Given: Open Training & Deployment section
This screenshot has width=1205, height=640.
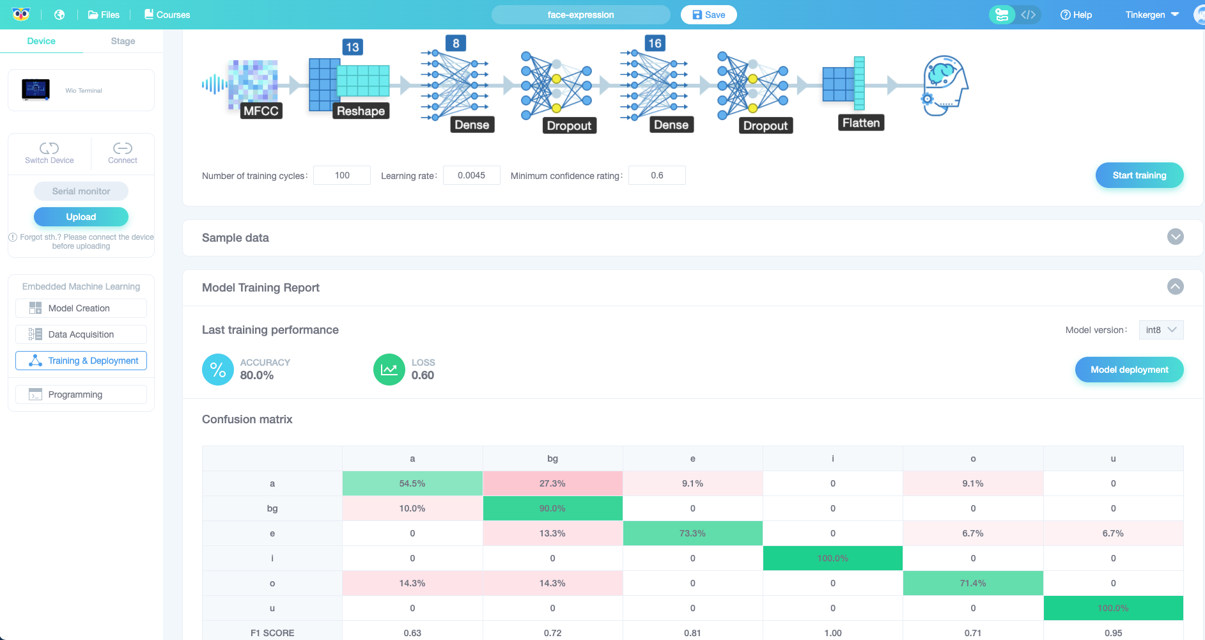Looking at the screenshot, I should click(x=81, y=361).
